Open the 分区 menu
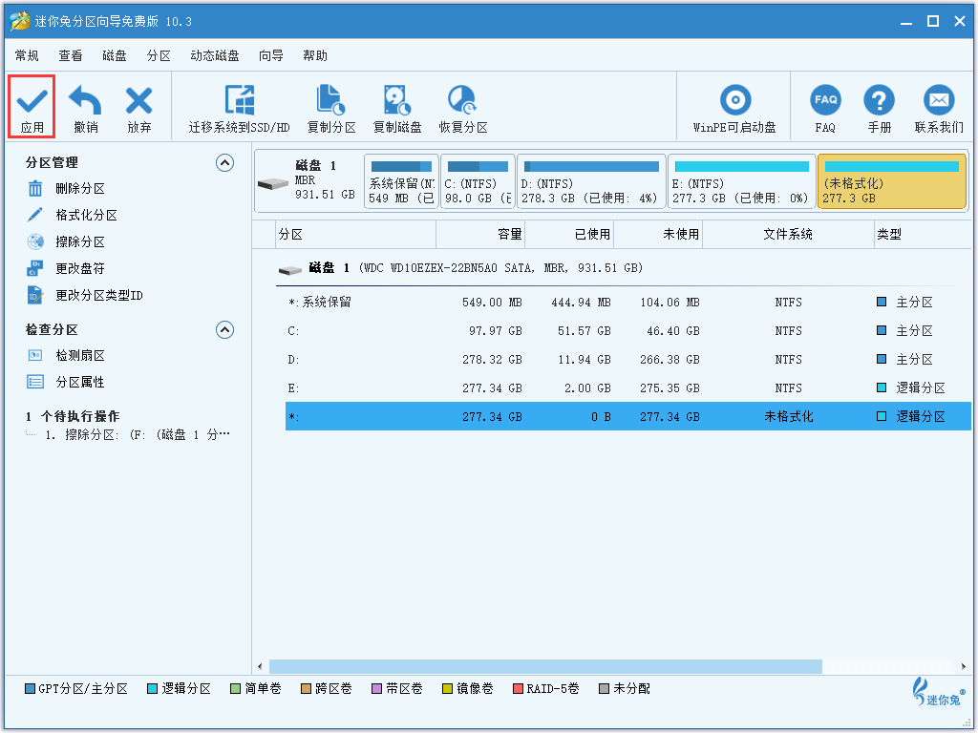 (159, 56)
